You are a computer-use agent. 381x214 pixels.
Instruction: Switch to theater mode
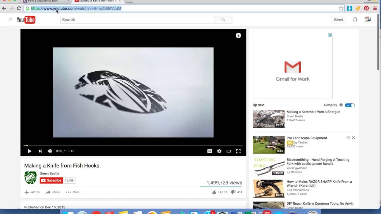(x=229, y=151)
